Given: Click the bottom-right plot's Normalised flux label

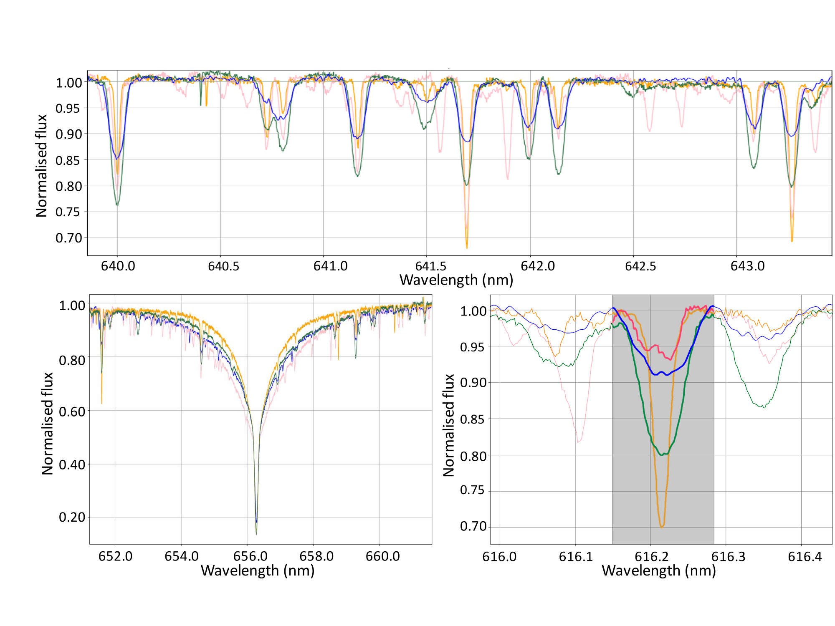Looking at the screenshot, I should tap(448, 425).
